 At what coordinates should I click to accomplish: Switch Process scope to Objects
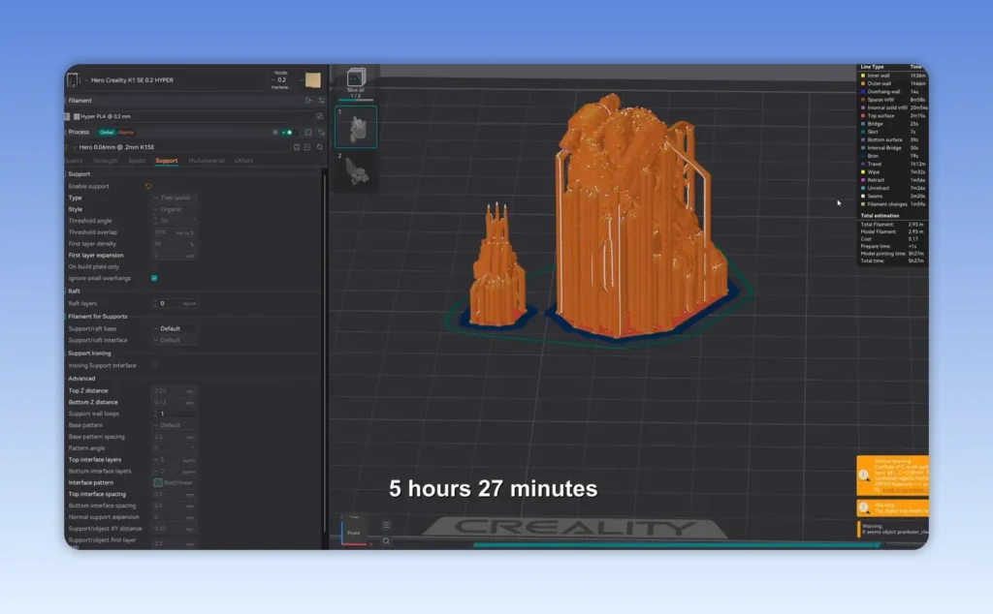(125, 132)
